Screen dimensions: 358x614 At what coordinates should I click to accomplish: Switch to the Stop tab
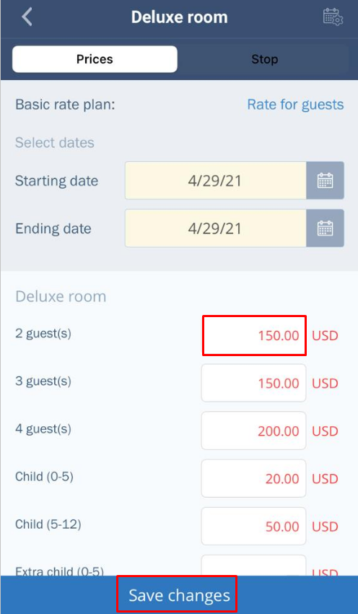coord(264,59)
